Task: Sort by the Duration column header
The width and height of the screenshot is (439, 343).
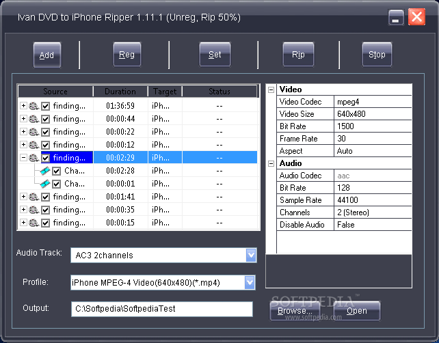Action: [120, 92]
